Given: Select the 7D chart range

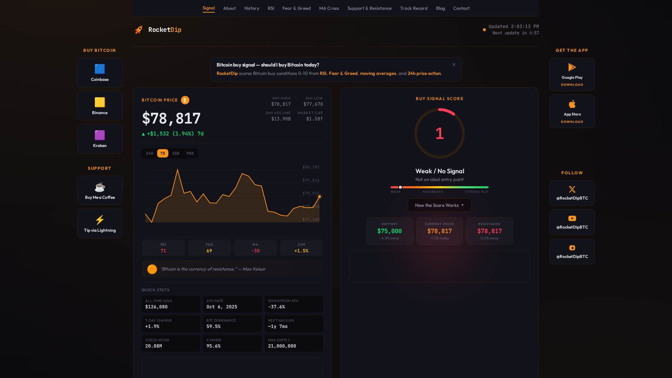Looking at the screenshot, I should pos(163,153).
